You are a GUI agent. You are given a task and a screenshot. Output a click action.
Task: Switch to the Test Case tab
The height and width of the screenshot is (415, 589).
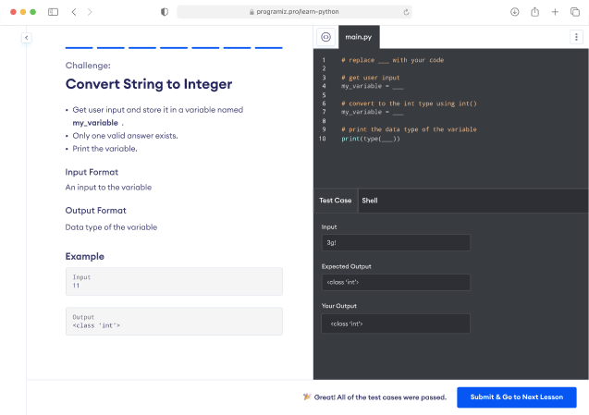coord(335,201)
